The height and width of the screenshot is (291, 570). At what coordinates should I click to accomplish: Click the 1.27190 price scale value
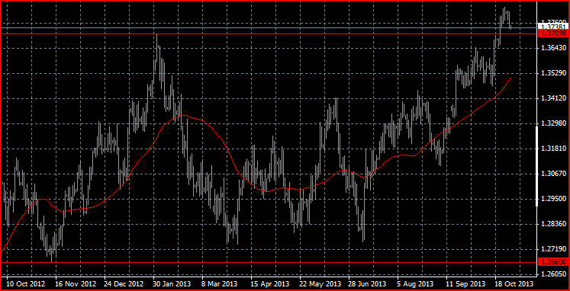554,249
